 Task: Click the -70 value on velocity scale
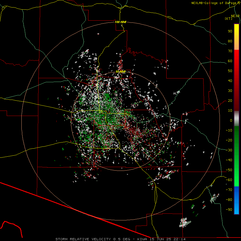click(229, 190)
